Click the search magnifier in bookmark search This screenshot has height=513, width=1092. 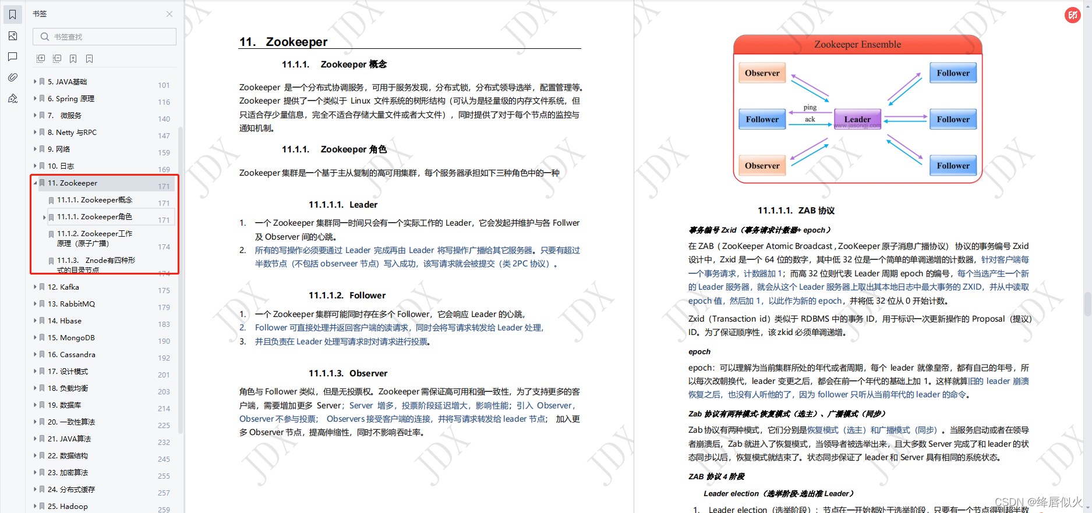click(44, 37)
